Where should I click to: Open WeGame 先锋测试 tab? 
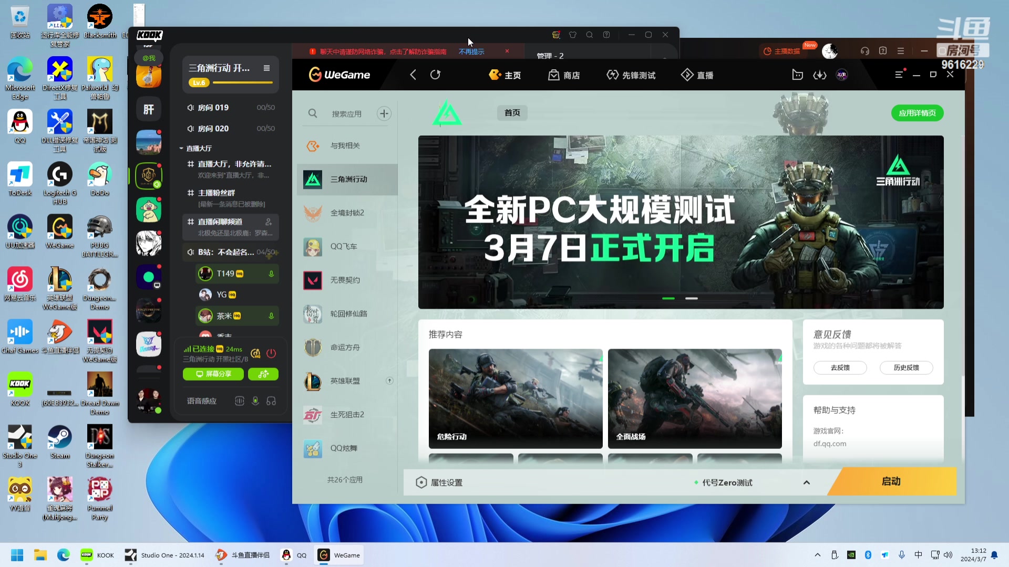pyautogui.click(x=631, y=75)
